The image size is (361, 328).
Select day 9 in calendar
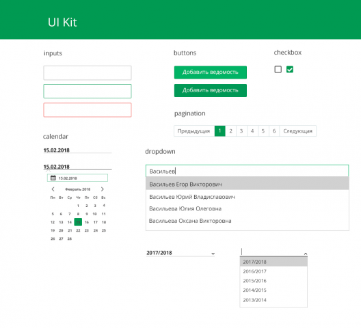[87, 214]
